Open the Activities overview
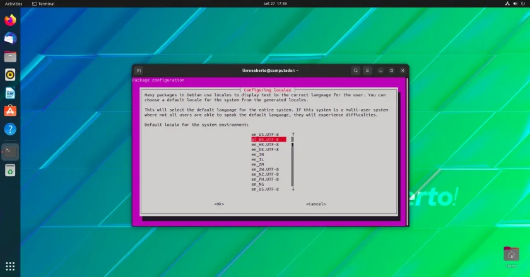530x277 pixels. click(13, 4)
